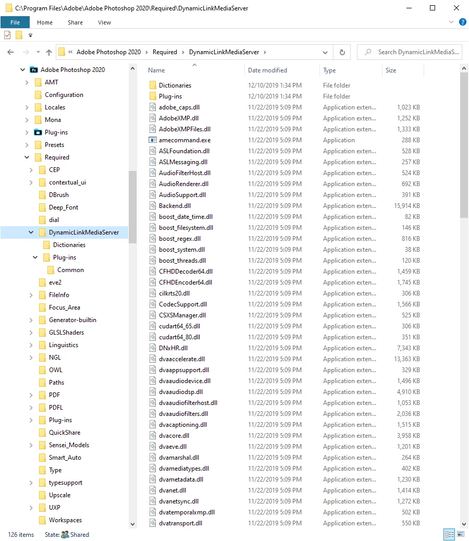Image resolution: width=469 pixels, height=541 pixels.
Task: Click the file list vertical scrollbar thumb
Action: click(x=464, y=145)
